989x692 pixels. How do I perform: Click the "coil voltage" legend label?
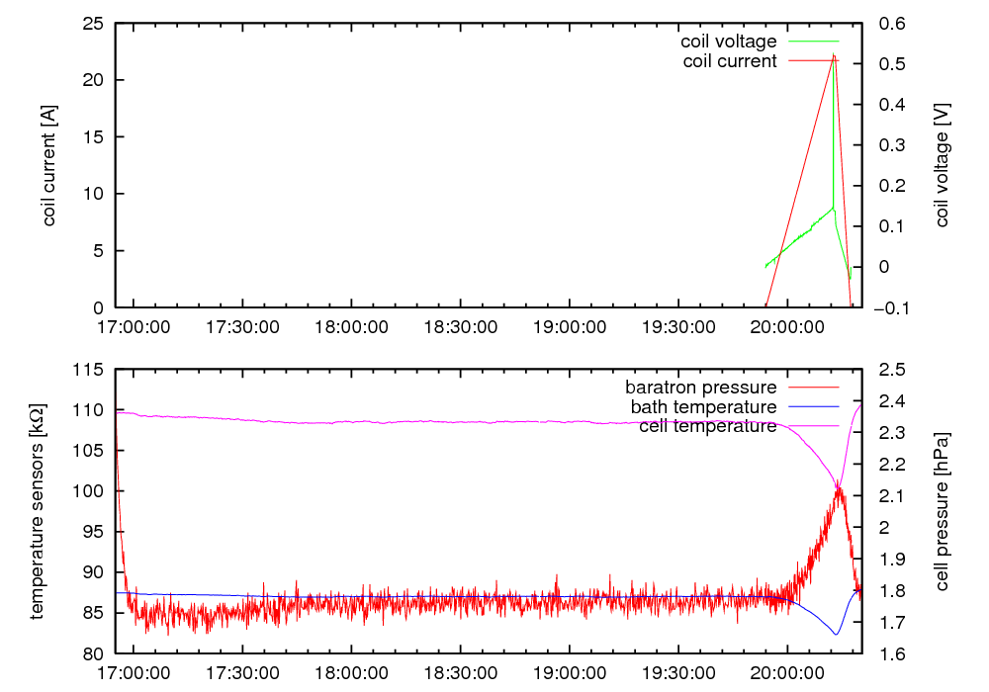(728, 43)
